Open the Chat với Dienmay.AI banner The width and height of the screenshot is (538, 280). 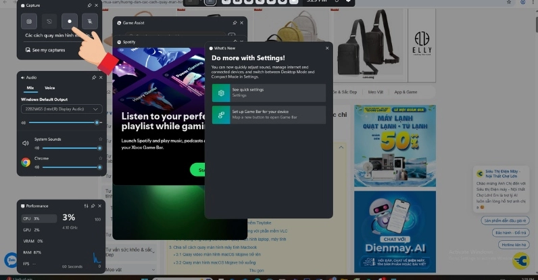tap(395, 231)
